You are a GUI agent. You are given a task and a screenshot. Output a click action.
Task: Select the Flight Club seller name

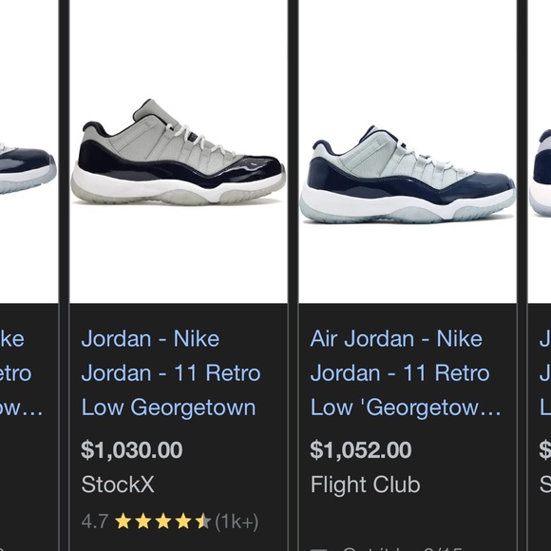coord(365,484)
